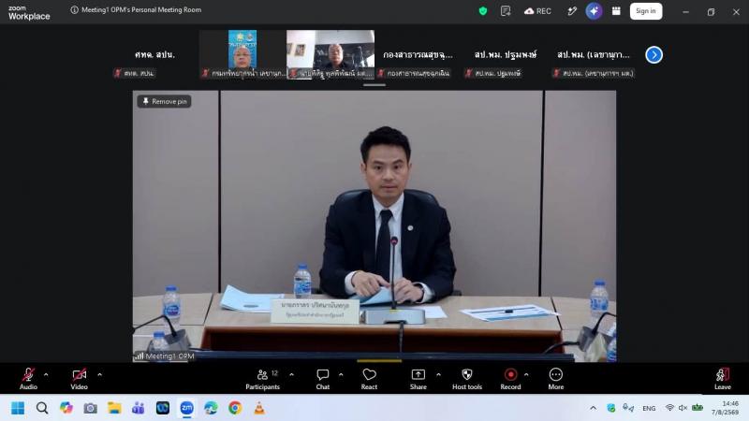Viewport: 749px width, 421px height.
Task: Open the clock and date flyout
Action: point(725,408)
